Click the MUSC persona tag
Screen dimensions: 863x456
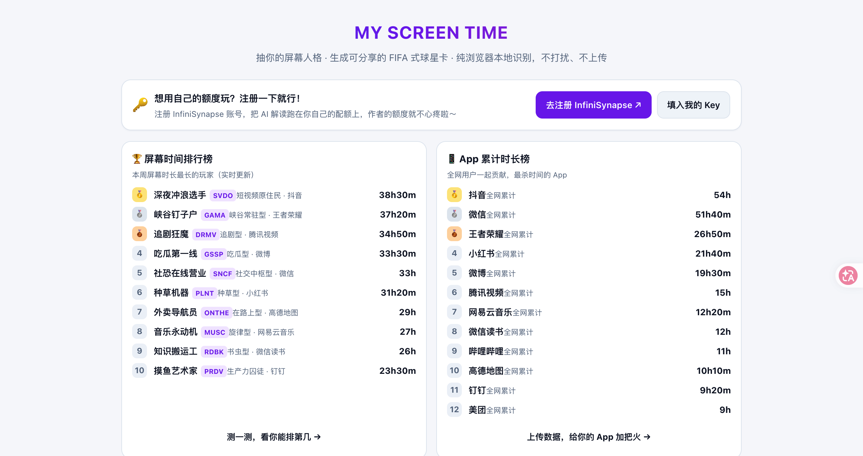point(215,332)
